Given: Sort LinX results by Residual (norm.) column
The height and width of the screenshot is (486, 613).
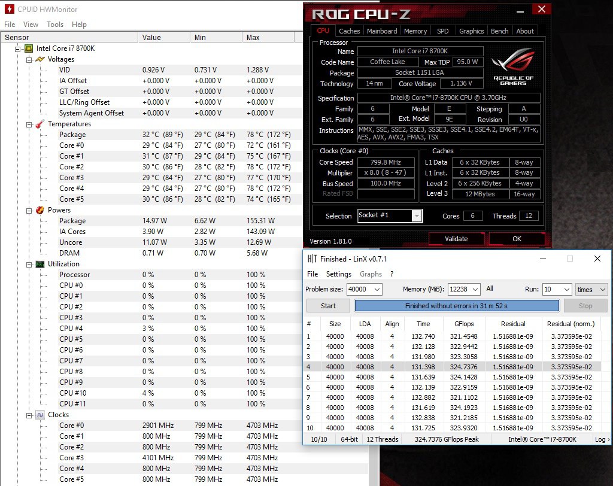Looking at the screenshot, I should [x=570, y=324].
